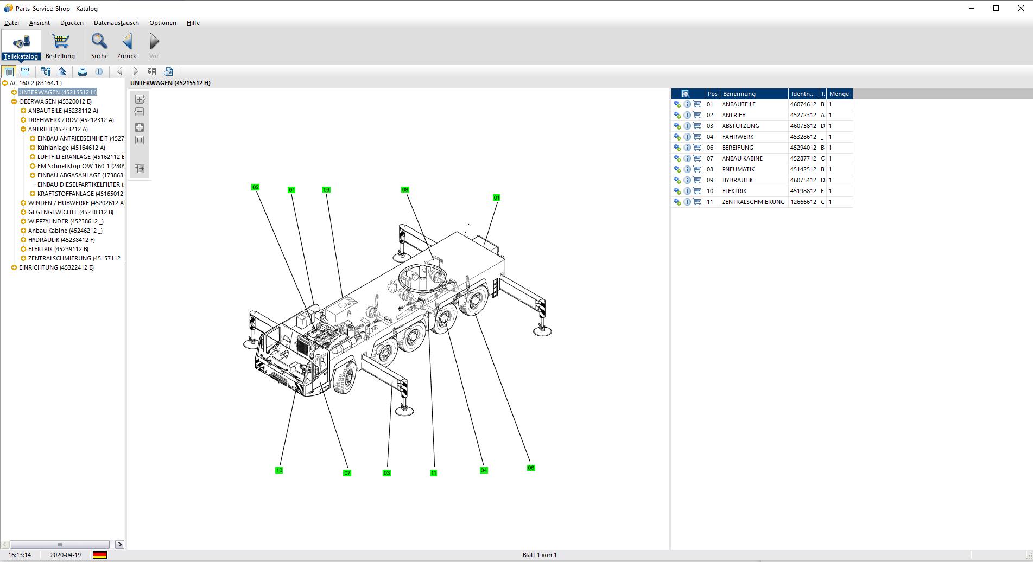
Task: Open the Datenaustausch menu
Action: pos(116,23)
